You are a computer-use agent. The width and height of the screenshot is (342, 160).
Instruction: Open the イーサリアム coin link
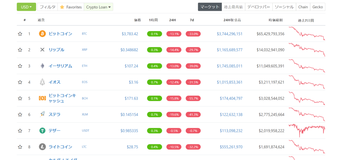coord(60,66)
